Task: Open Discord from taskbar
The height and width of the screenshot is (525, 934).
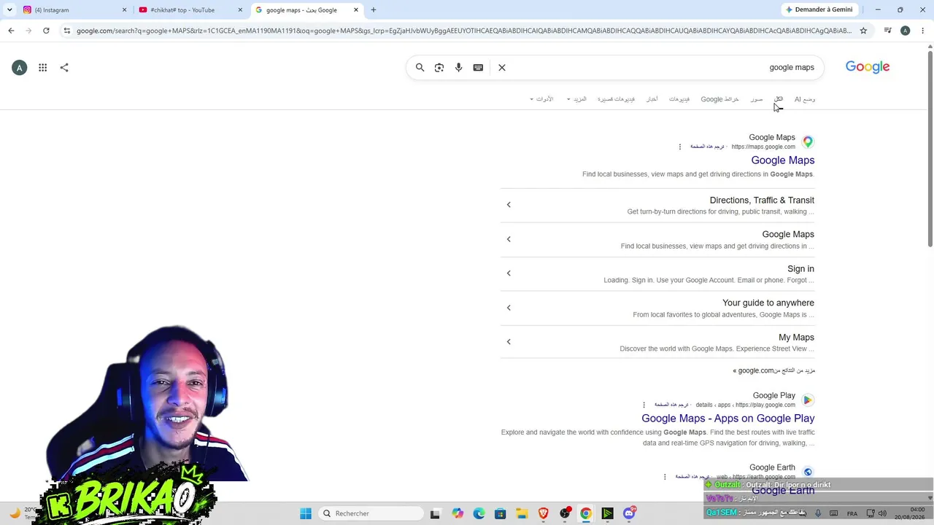Action: [629, 513]
